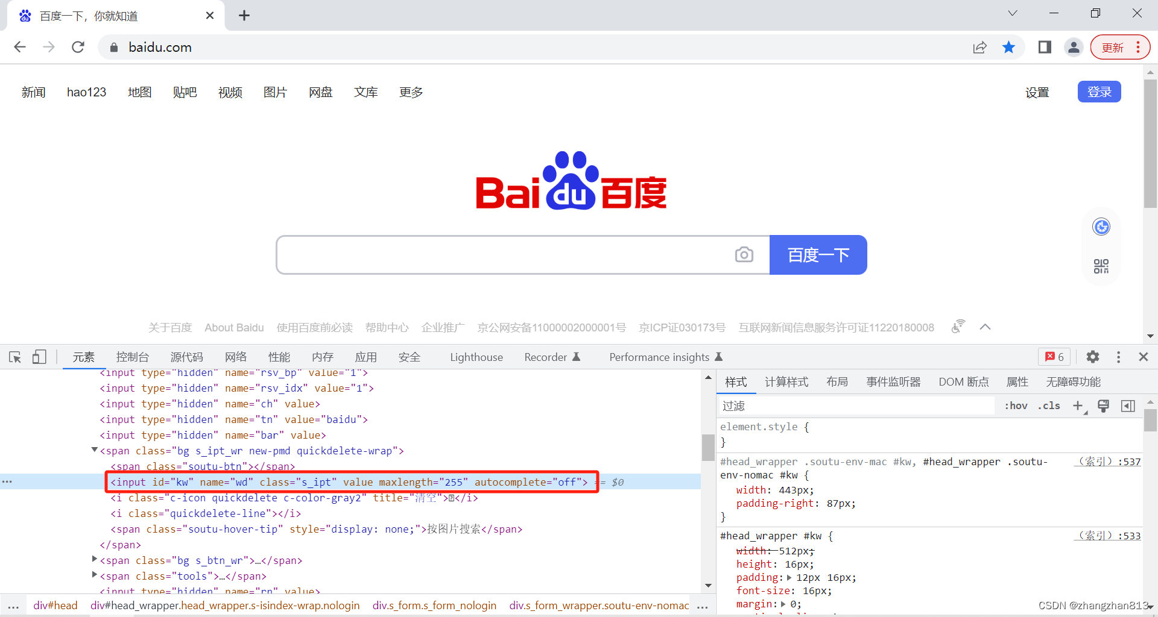This screenshot has height=617, width=1158.
Task: Share this page icon in address bar
Action: 979,47
